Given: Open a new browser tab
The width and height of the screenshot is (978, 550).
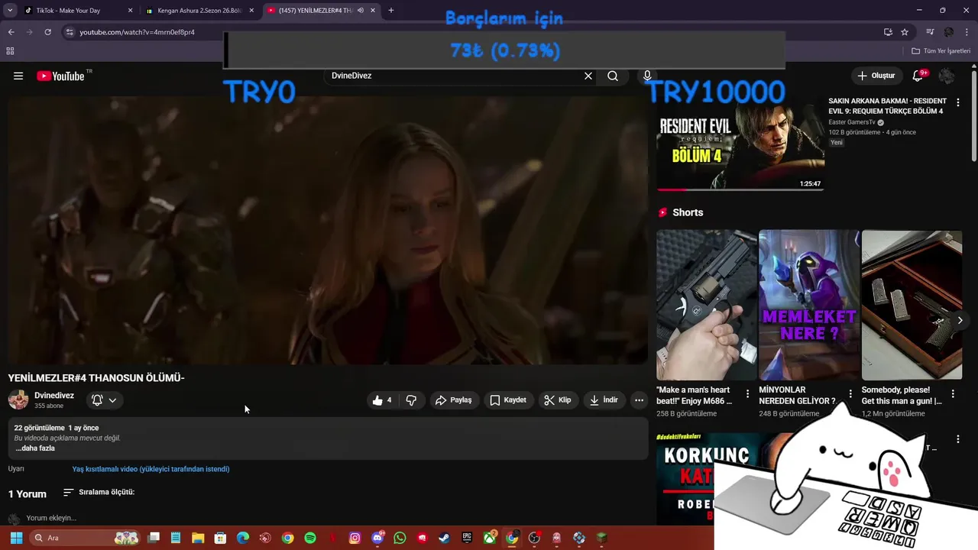Looking at the screenshot, I should coord(391,11).
